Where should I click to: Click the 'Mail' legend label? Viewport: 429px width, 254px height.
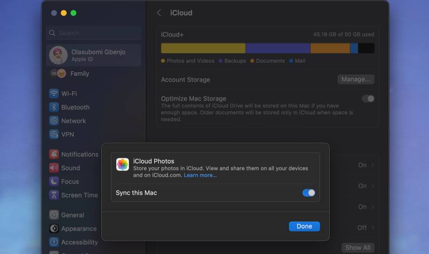(300, 61)
